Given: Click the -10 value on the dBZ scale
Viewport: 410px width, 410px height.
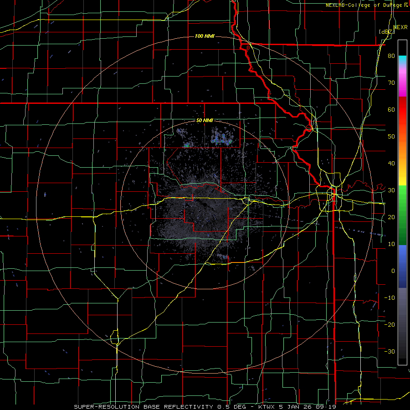Looking at the screenshot, I should (x=389, y=298).
